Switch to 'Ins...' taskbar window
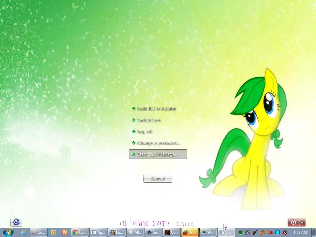The height and width of the screenshot is (237, 316). (x=154, y=232)
